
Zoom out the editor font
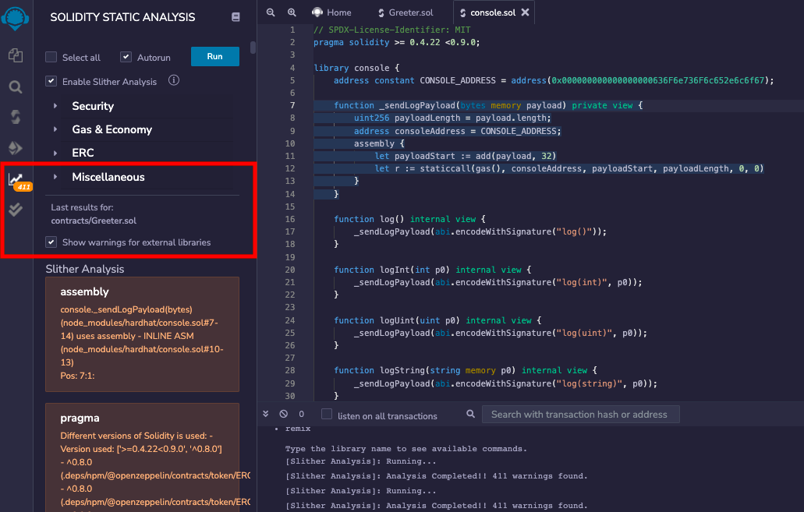pyautogui.click(x=271, y=12)
